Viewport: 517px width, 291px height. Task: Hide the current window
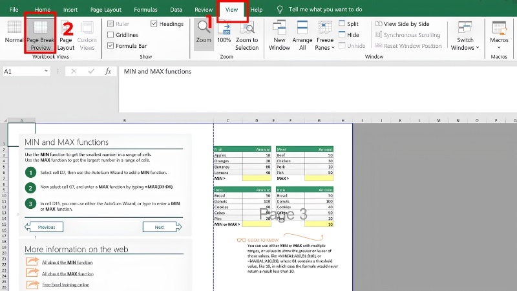[x=349, y=35]
